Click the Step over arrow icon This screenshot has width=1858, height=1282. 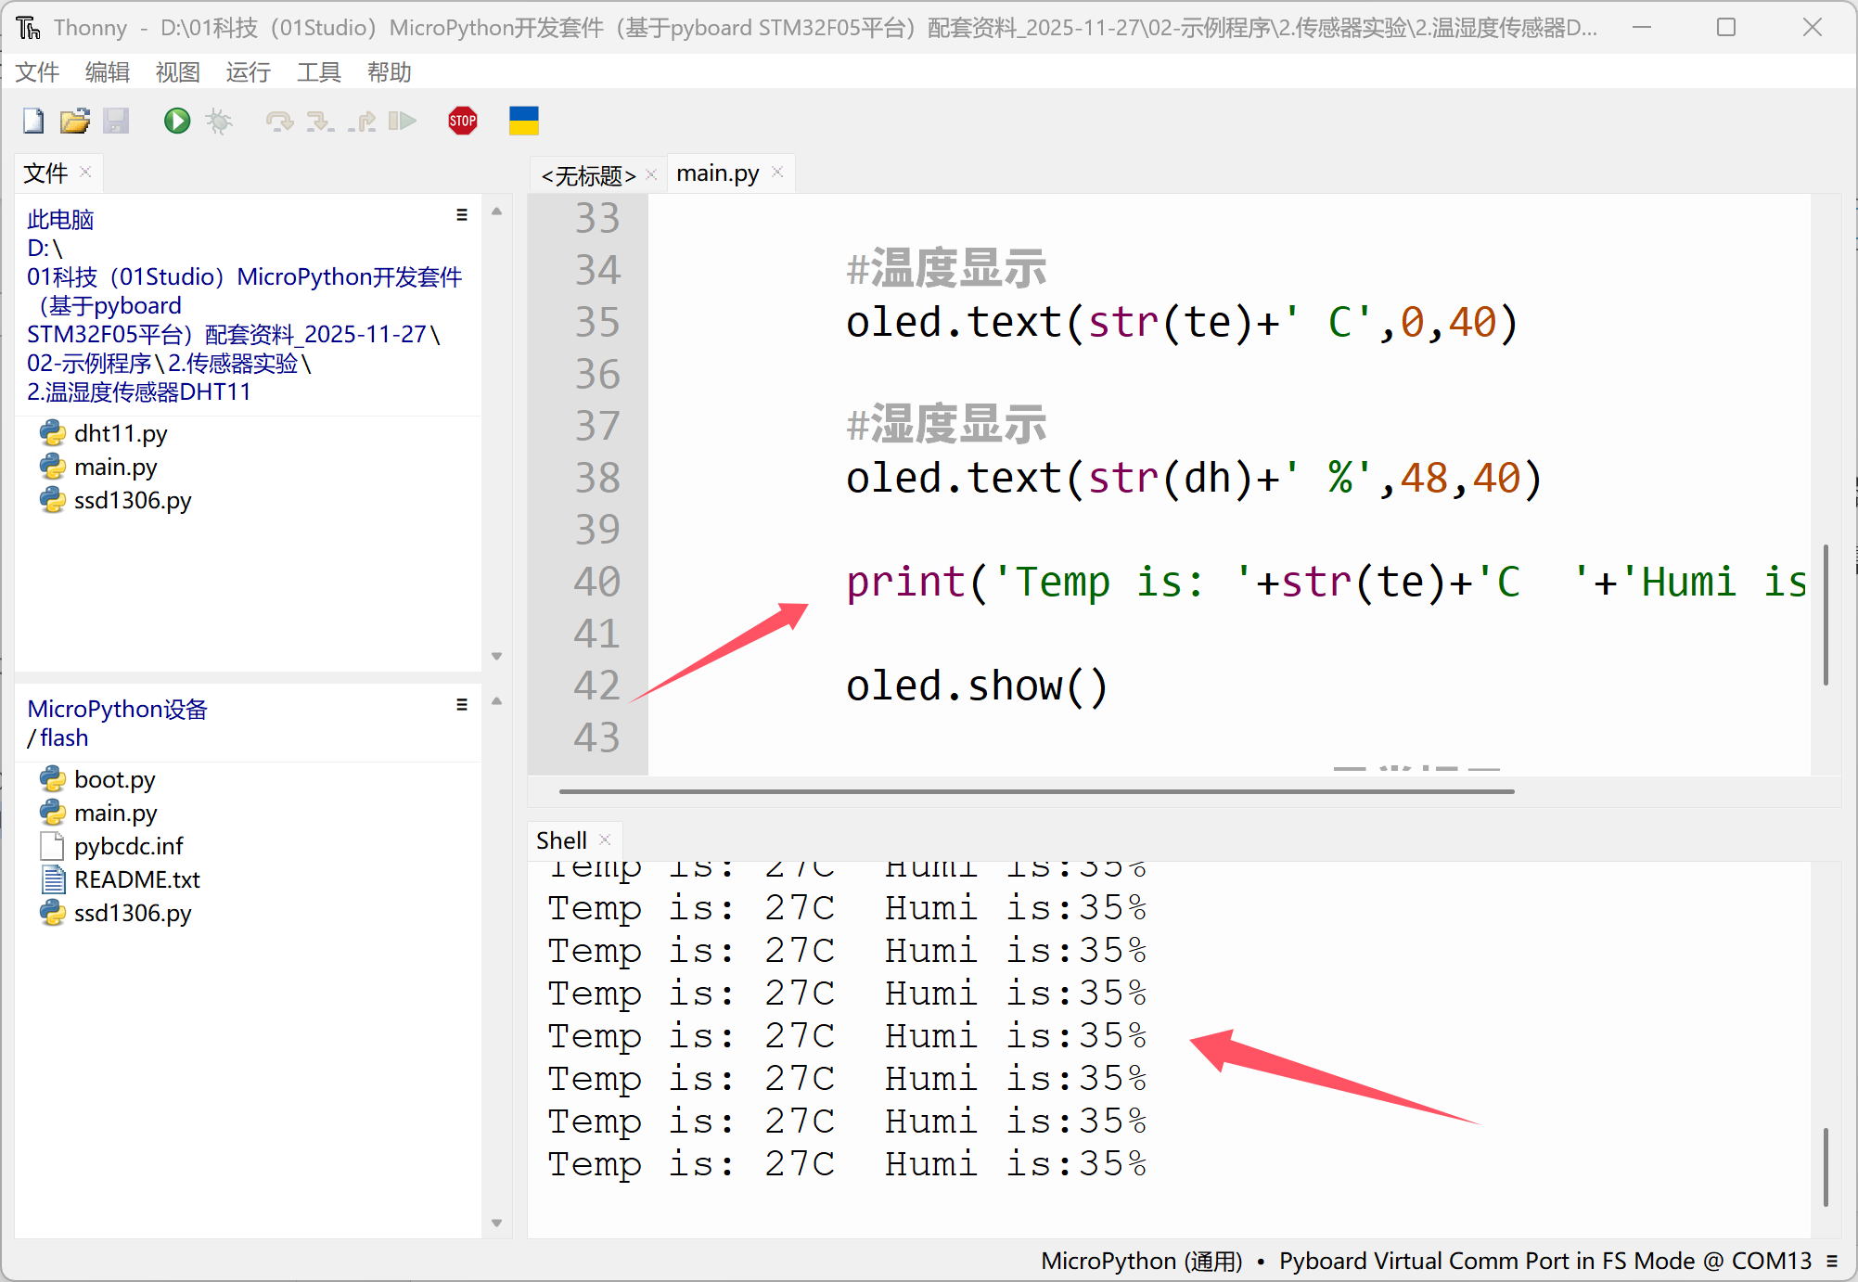(x=278, y=122)
